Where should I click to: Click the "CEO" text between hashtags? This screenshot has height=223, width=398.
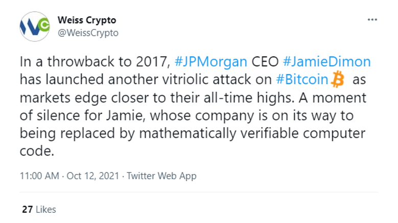pos(265,62)
